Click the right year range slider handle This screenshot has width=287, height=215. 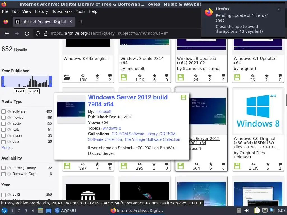tap(50, 81)
